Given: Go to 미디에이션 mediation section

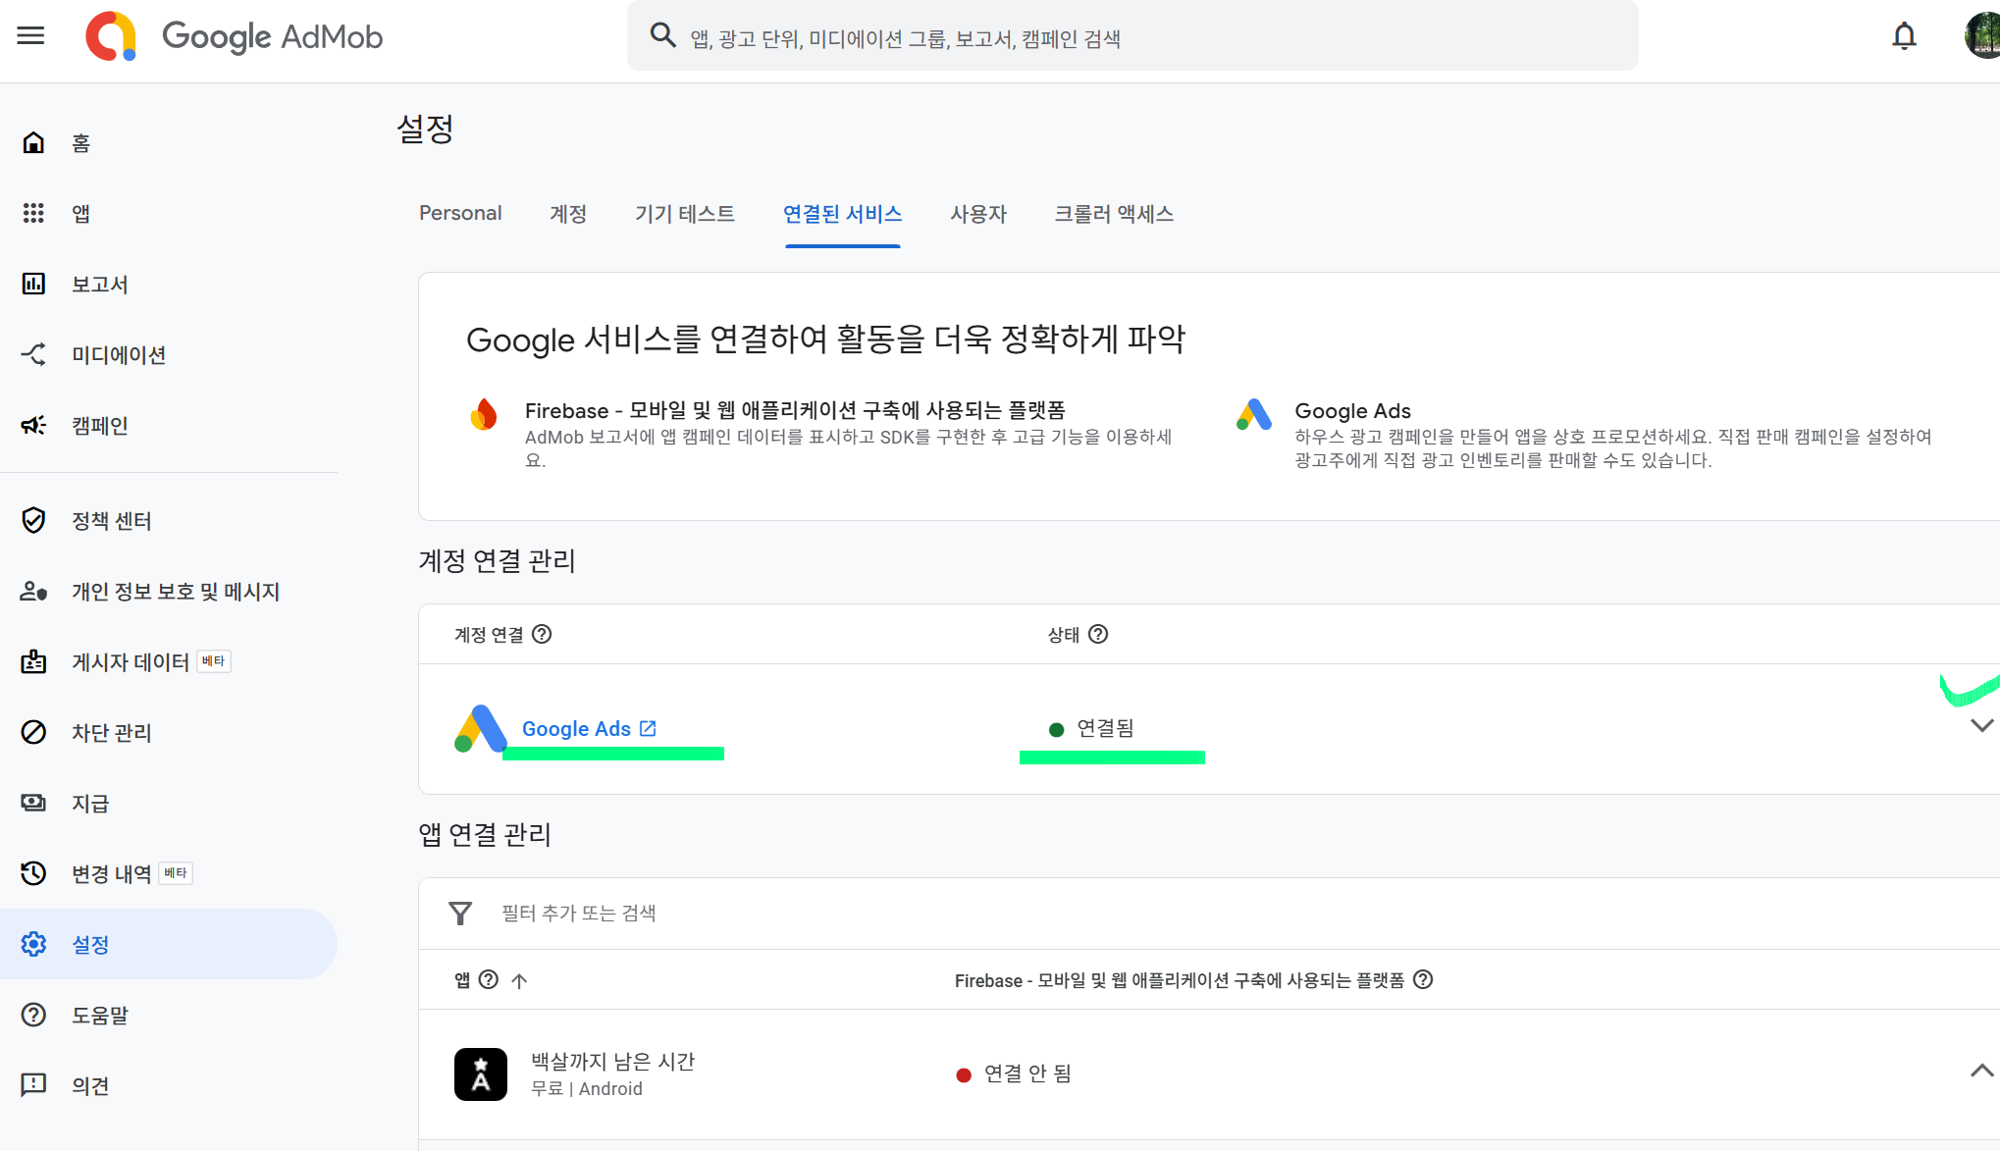Looking at the screenshot, I should coord(118,355).
